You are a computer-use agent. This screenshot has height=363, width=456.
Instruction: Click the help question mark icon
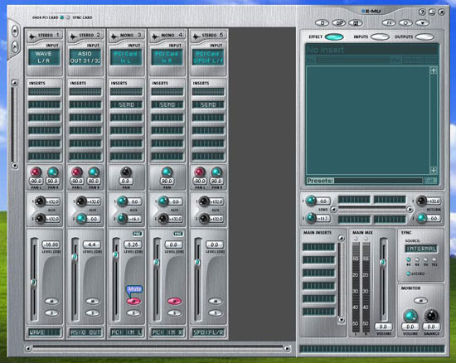click(x=422, y=12)
